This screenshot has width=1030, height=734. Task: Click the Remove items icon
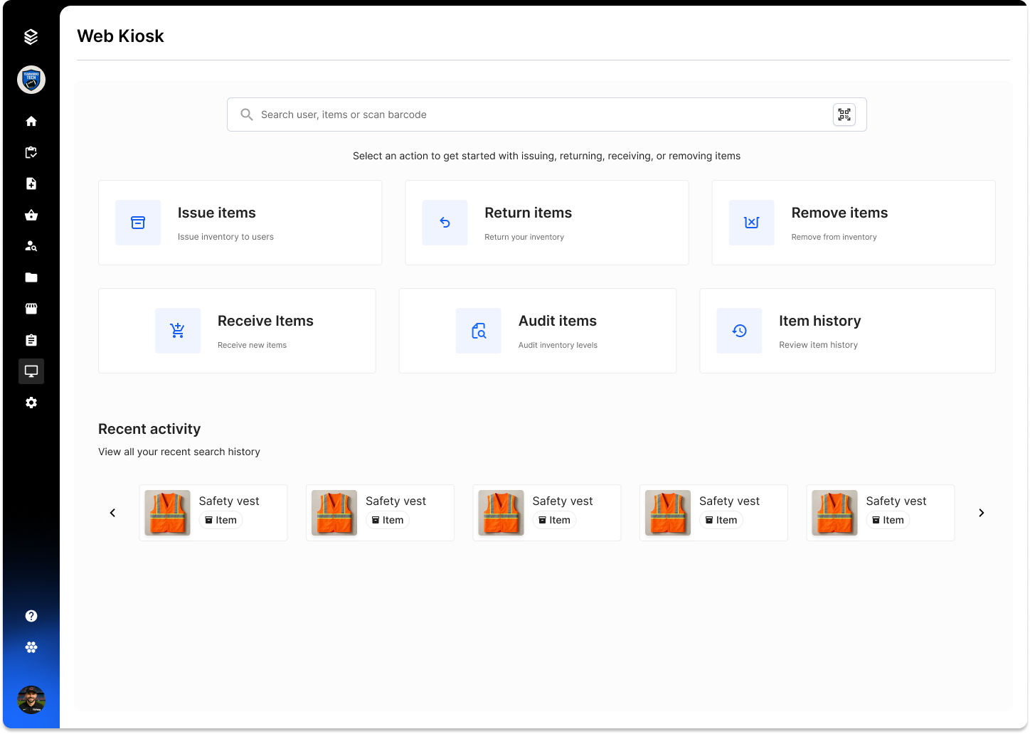[752, 223]
